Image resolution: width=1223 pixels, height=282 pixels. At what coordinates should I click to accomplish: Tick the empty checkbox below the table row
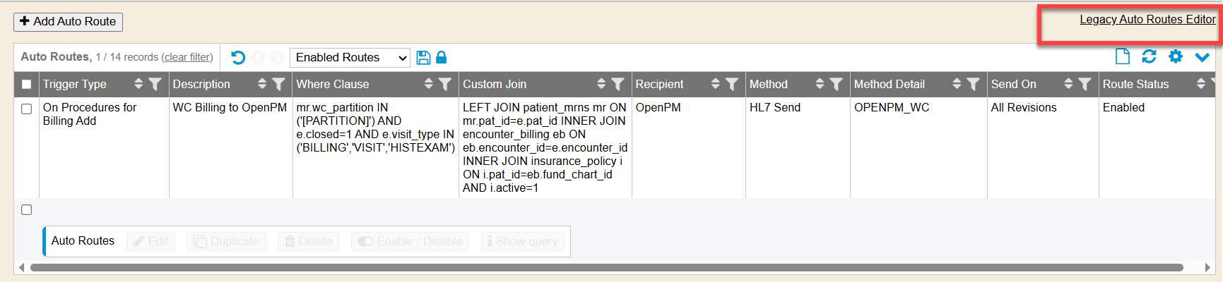(27, 210)
